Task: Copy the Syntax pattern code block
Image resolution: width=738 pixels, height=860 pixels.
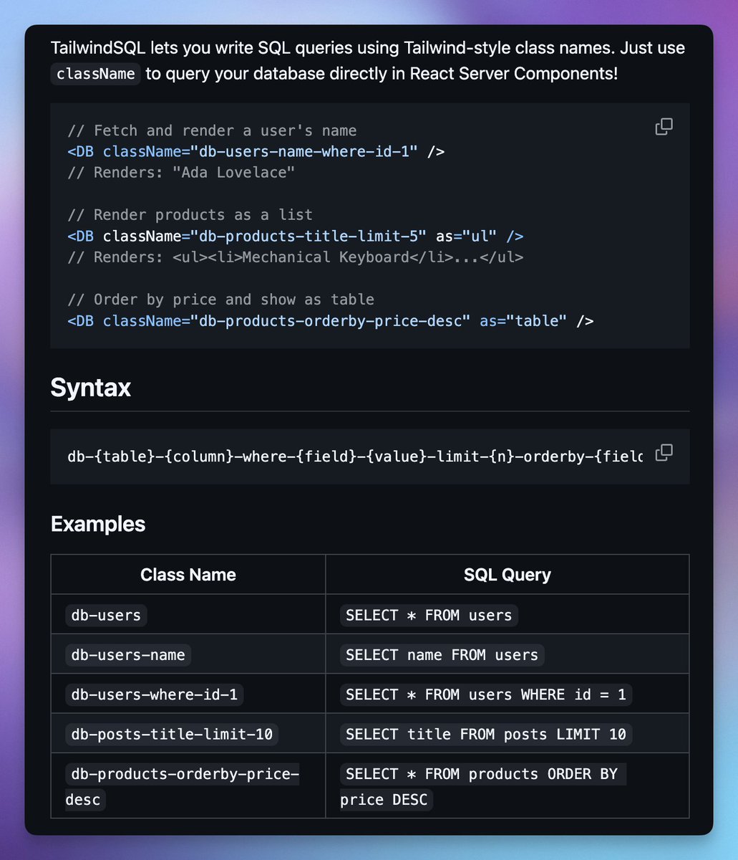Action: click(664, 452)
